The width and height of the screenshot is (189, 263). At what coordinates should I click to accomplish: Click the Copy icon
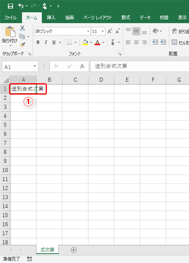pyautogui.click(x=22, y=36)
